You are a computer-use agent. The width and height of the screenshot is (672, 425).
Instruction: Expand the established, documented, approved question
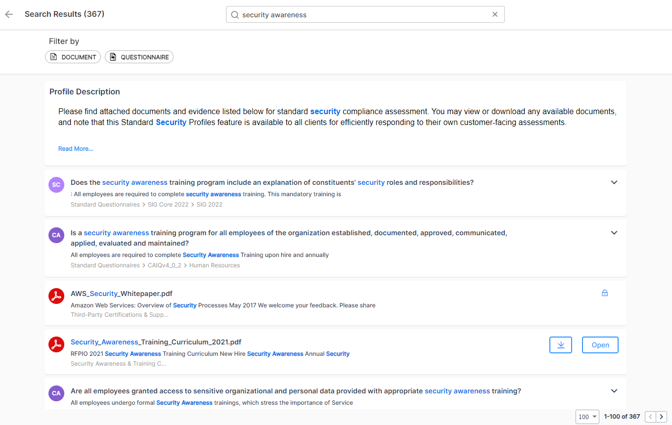click(614, 233)
